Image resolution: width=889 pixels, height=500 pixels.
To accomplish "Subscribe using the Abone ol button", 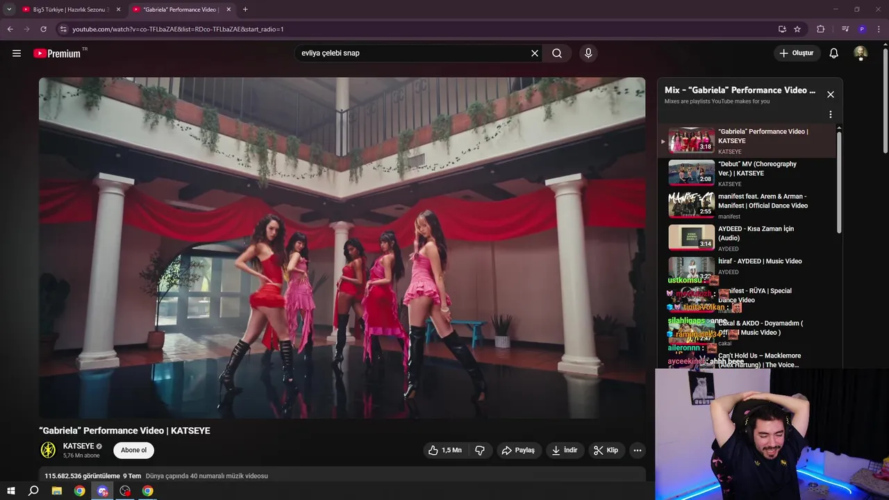I will [133, 450].
